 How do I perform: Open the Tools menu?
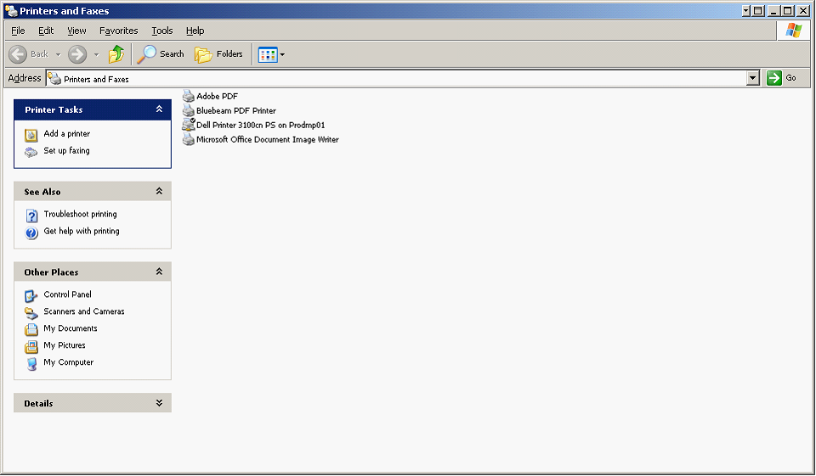(x=161, y=31)
